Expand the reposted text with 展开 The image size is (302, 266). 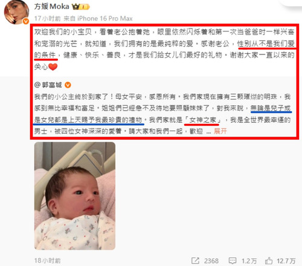220,131
